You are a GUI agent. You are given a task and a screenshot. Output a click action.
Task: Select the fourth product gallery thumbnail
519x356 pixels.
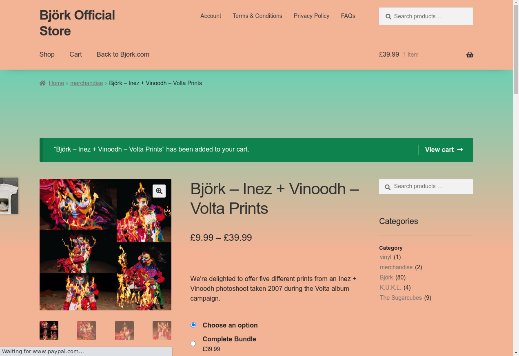[x=162, y=330]
